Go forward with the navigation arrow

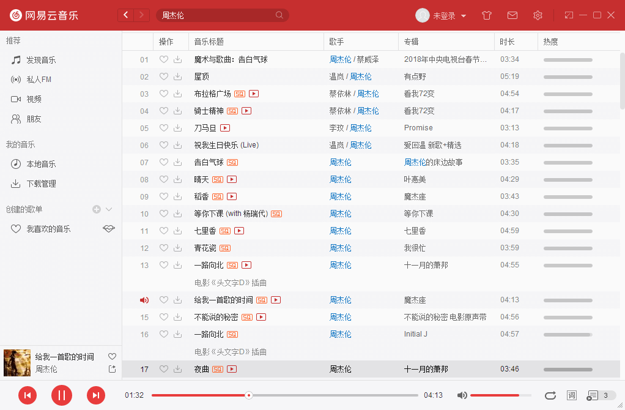141,15
